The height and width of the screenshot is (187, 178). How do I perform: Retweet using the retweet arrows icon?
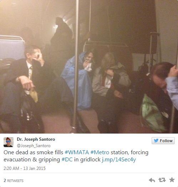[x=162, y=180]
